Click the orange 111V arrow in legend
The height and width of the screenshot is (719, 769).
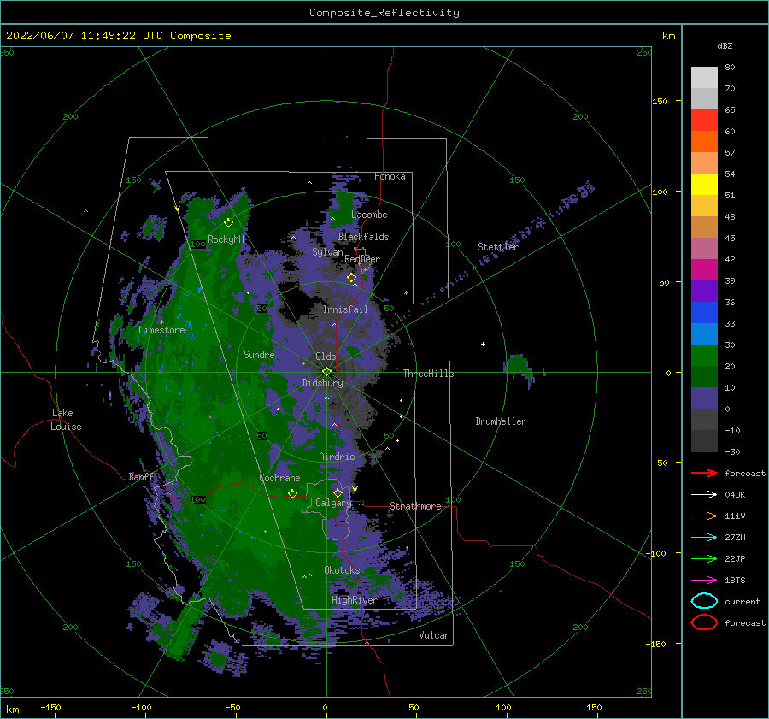(x=704, y=516)
